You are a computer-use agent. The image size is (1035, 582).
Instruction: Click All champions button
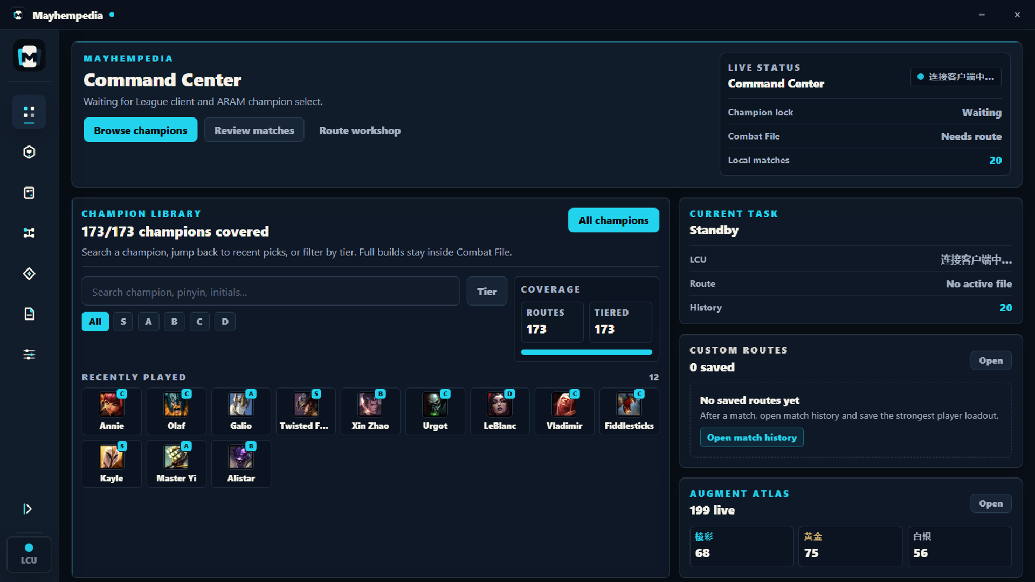click(613, 220)
